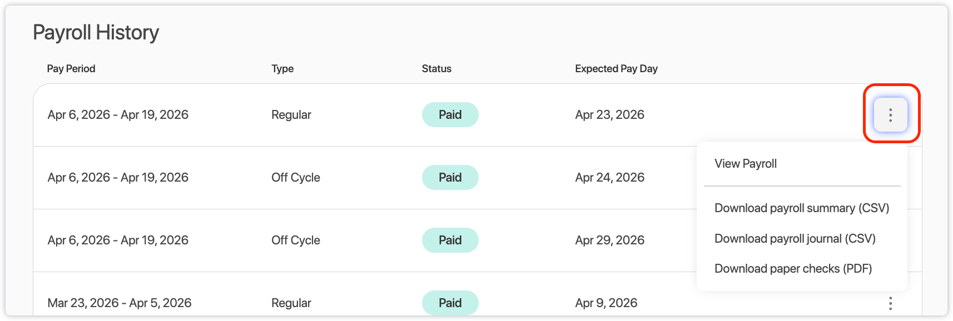953x321 pixels.
Task: Select the Off Cycle type in the Apr 24 row
Action: click(x=295, y=178)
